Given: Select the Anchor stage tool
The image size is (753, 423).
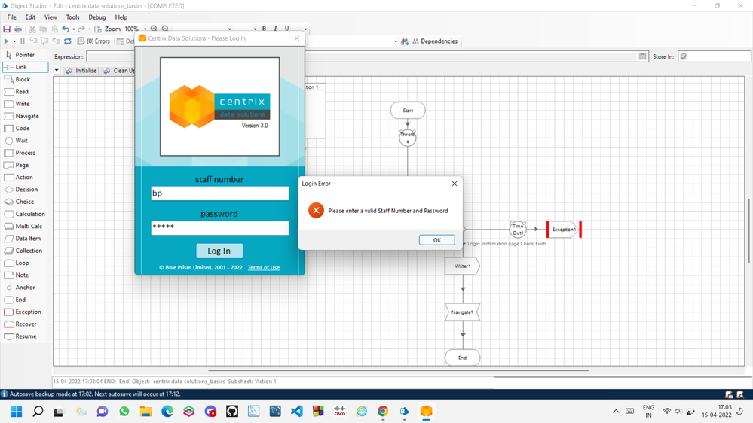Looking at the screenshot, I should click(x=26, y=288).
